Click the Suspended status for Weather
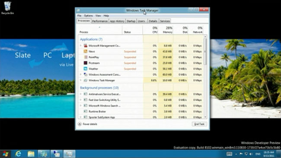This screenshot has height=158, width=281. coord(130,69)
